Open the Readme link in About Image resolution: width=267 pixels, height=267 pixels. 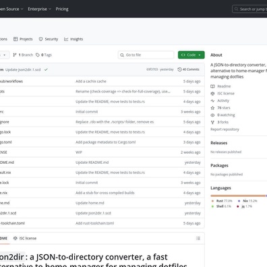point(224,86)
